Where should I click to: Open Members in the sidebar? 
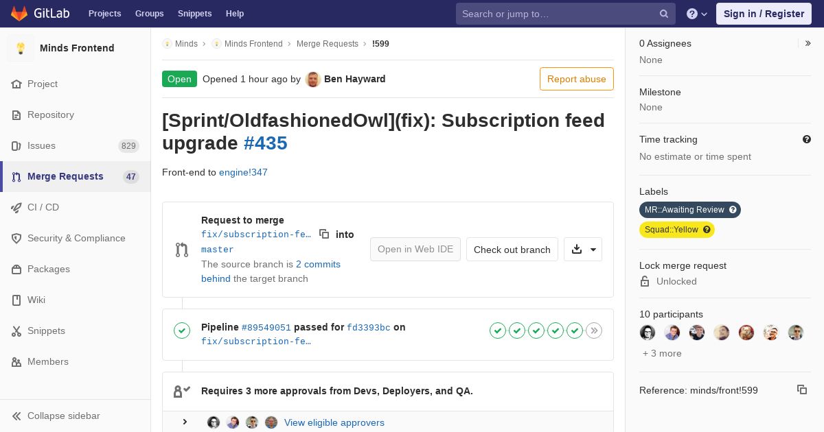76,361
